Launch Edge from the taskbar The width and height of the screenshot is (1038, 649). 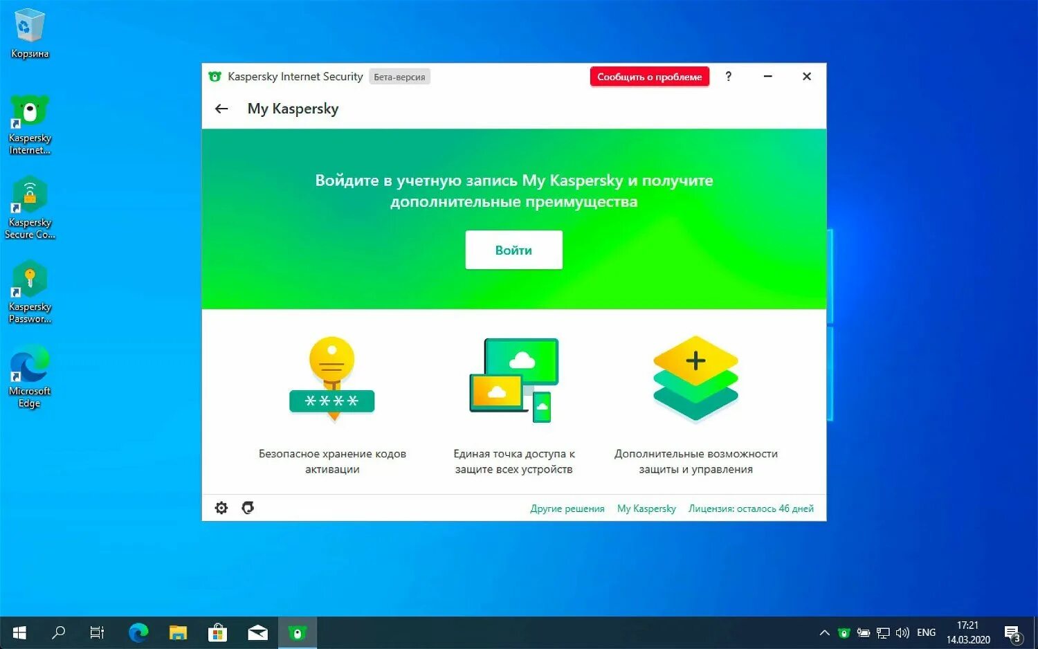(x=138, y=632)
